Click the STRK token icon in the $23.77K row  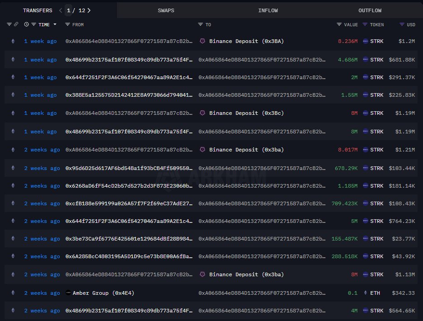pyautogui.click(x=365, y=239)
